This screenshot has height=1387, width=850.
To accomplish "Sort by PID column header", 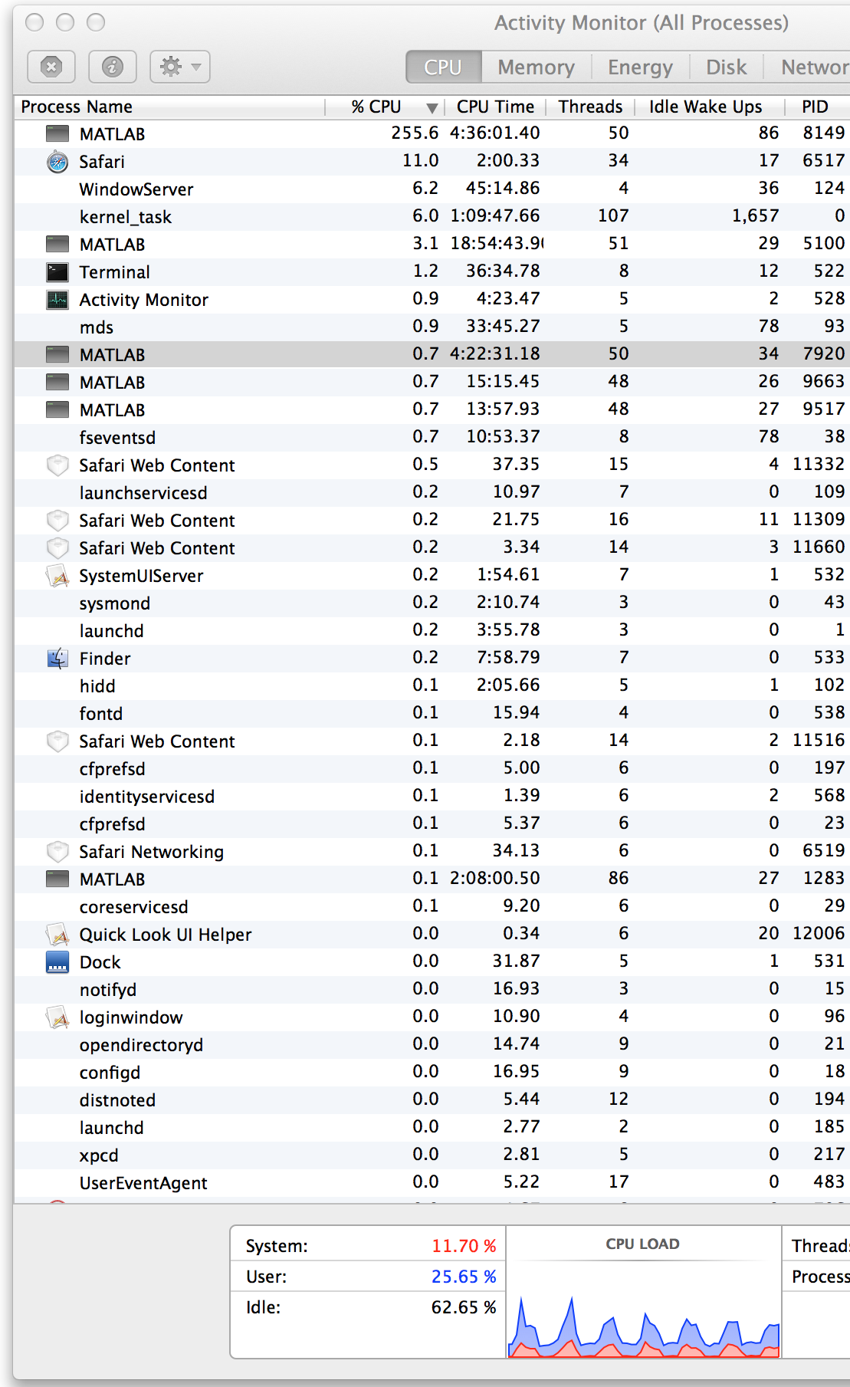I will (815, 107).
